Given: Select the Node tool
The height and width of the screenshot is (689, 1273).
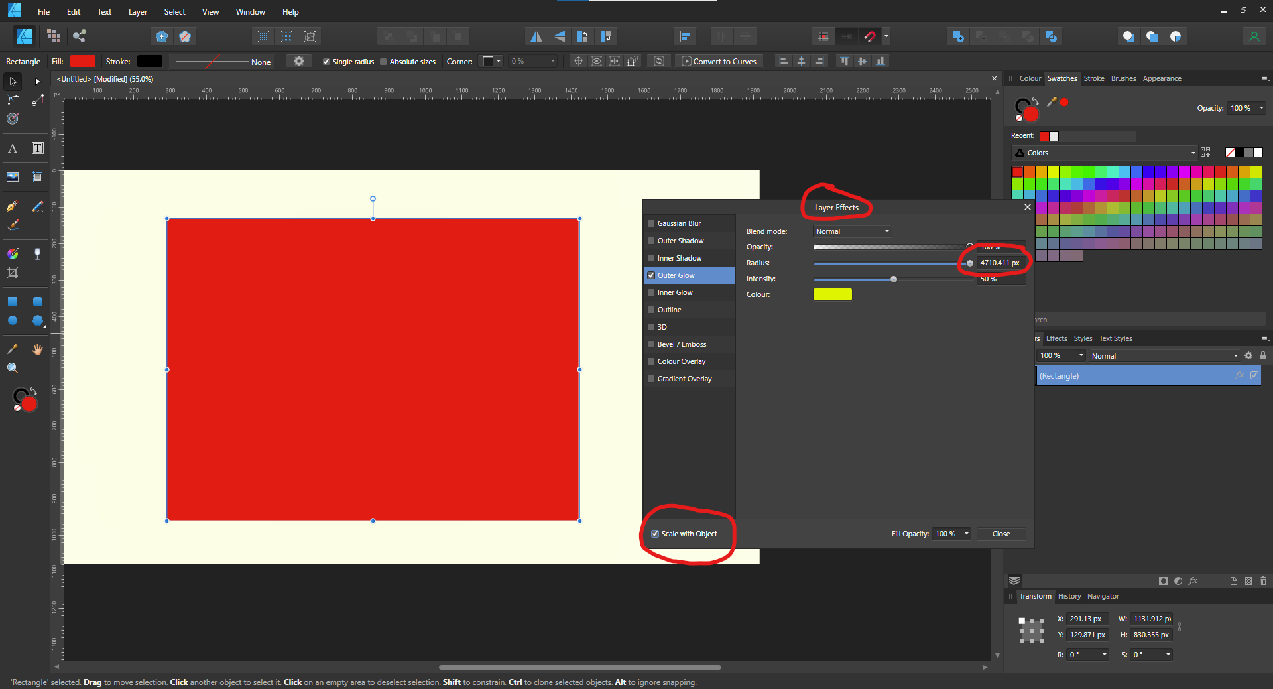Looking at the screenshot, I should tap(37, 82).
